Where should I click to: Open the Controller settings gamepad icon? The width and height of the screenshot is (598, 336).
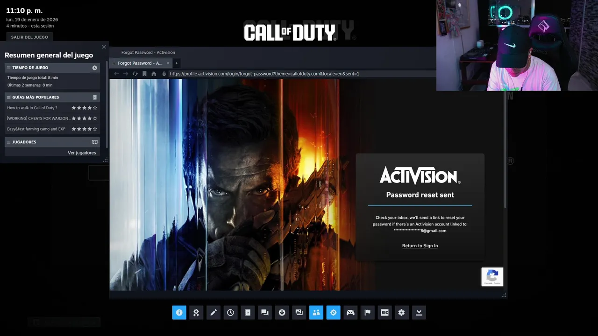pos(350,313)
